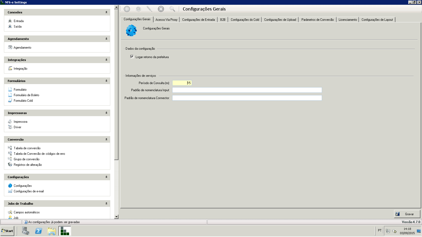Click the add (plus) toolbar icon
The image size is (422, 237).
coord(127,9)
